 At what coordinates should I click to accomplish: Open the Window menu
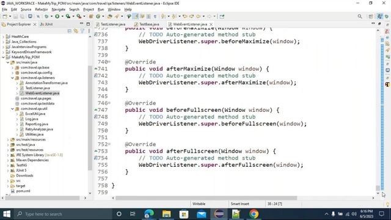pyautogui.click(x=114, y=10)
